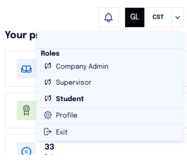Click role-switch icon beside Student
This screenshot has height=165, width=187.
point(48,98)
